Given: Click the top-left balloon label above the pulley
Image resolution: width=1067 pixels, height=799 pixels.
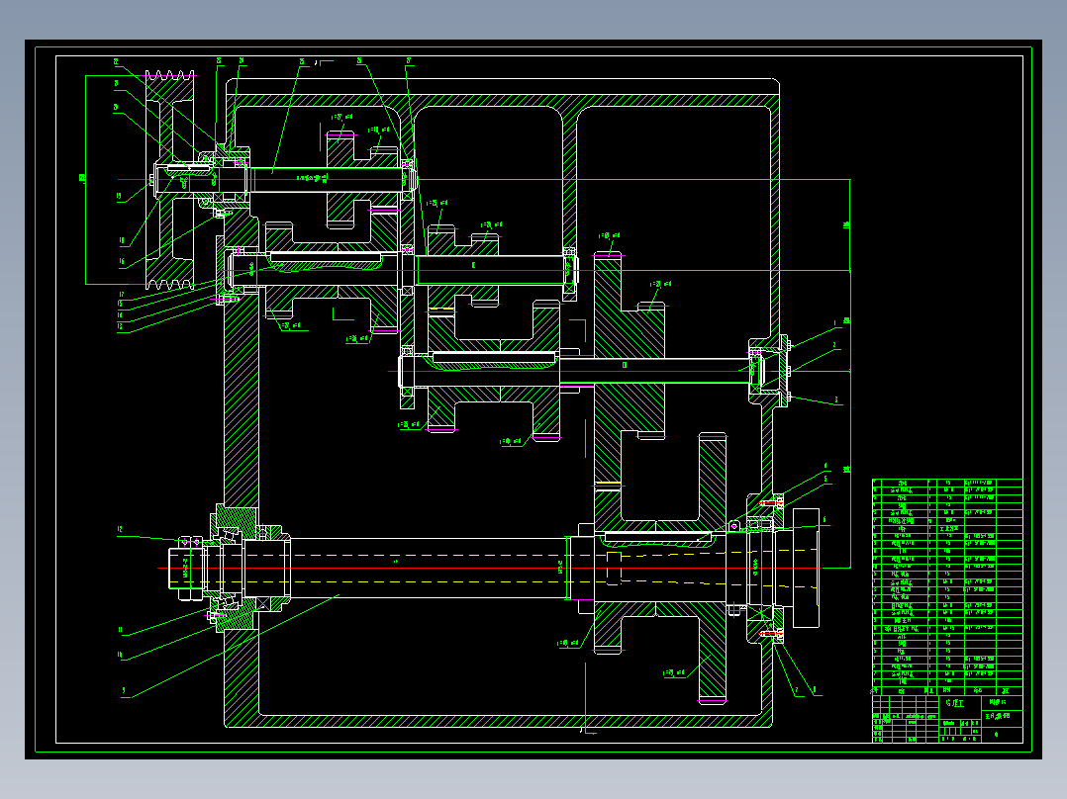Looking at the screenshot, I should point(116,62).
